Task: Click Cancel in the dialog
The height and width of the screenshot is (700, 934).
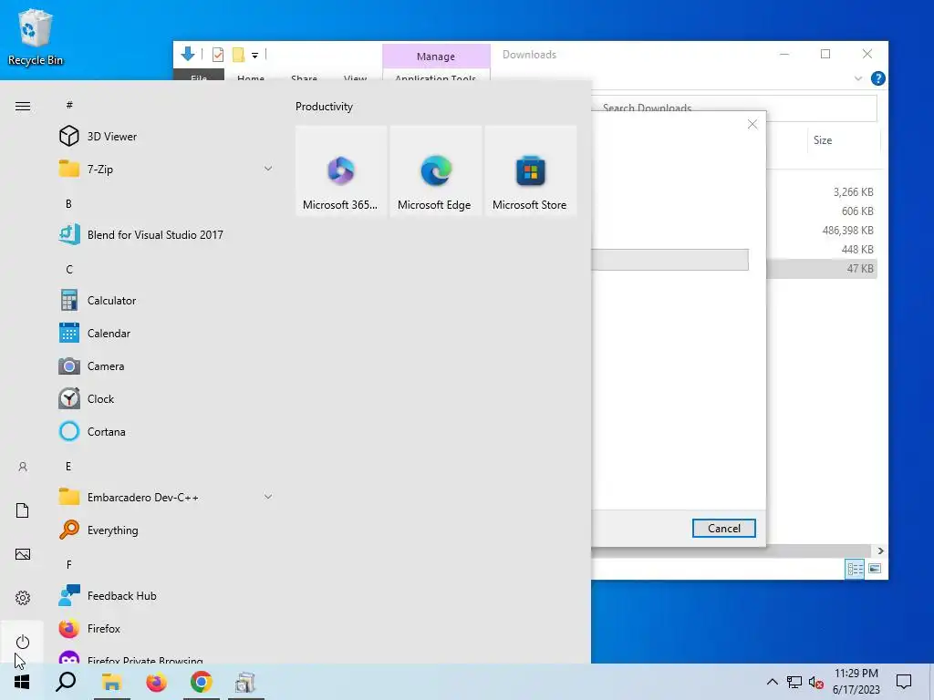Action: tap(723, 528)
